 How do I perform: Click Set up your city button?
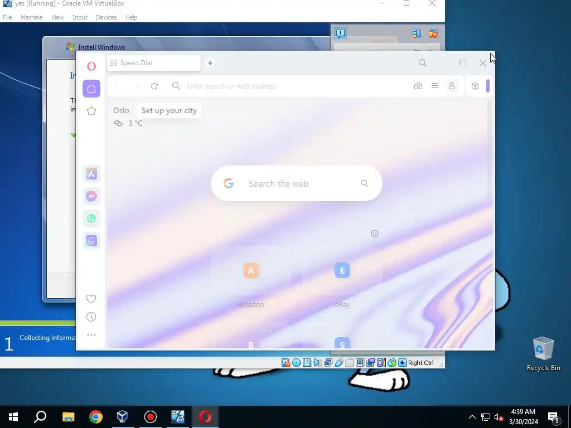[x=169, y=111]
